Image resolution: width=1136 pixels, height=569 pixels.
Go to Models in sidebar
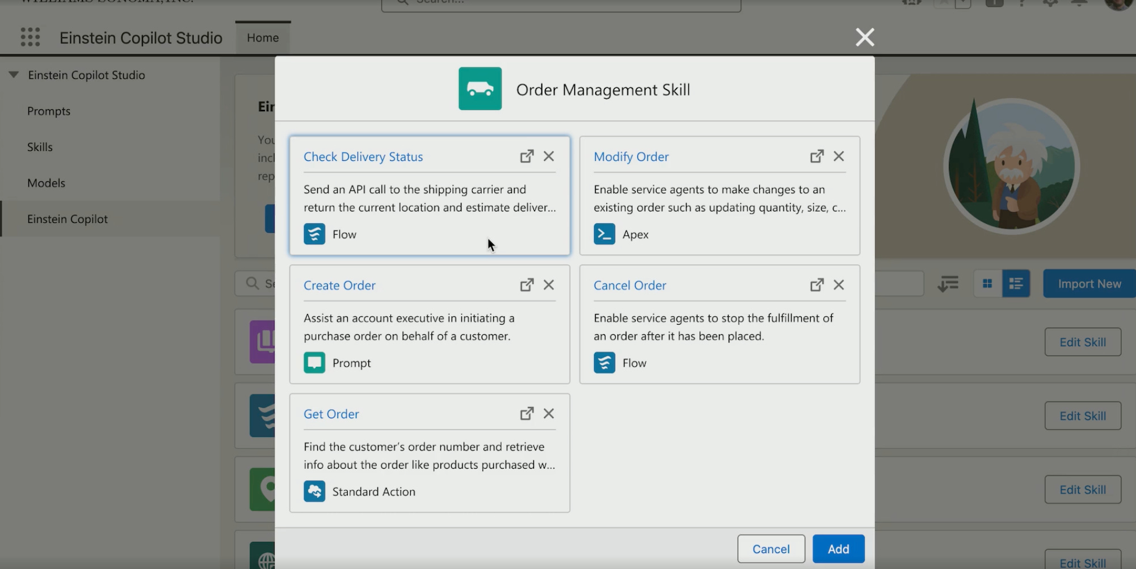click(47, 183)
